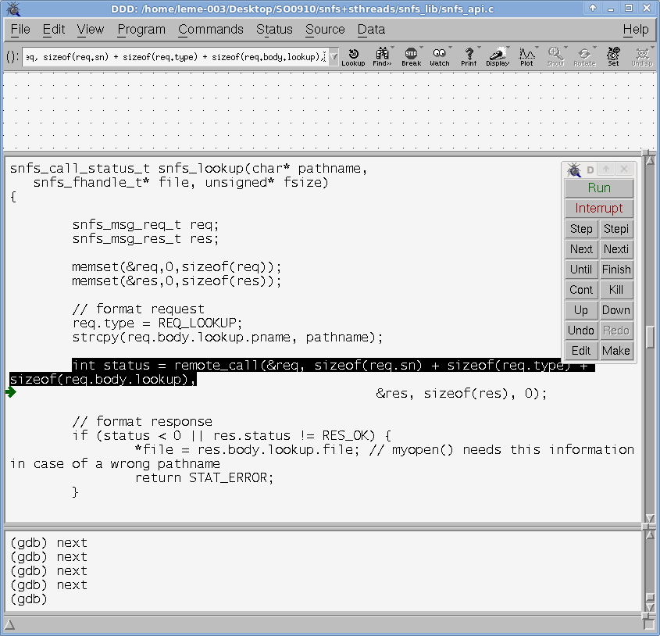Click the Set icon
Screen dimensions: 660x636
point(613,57)
